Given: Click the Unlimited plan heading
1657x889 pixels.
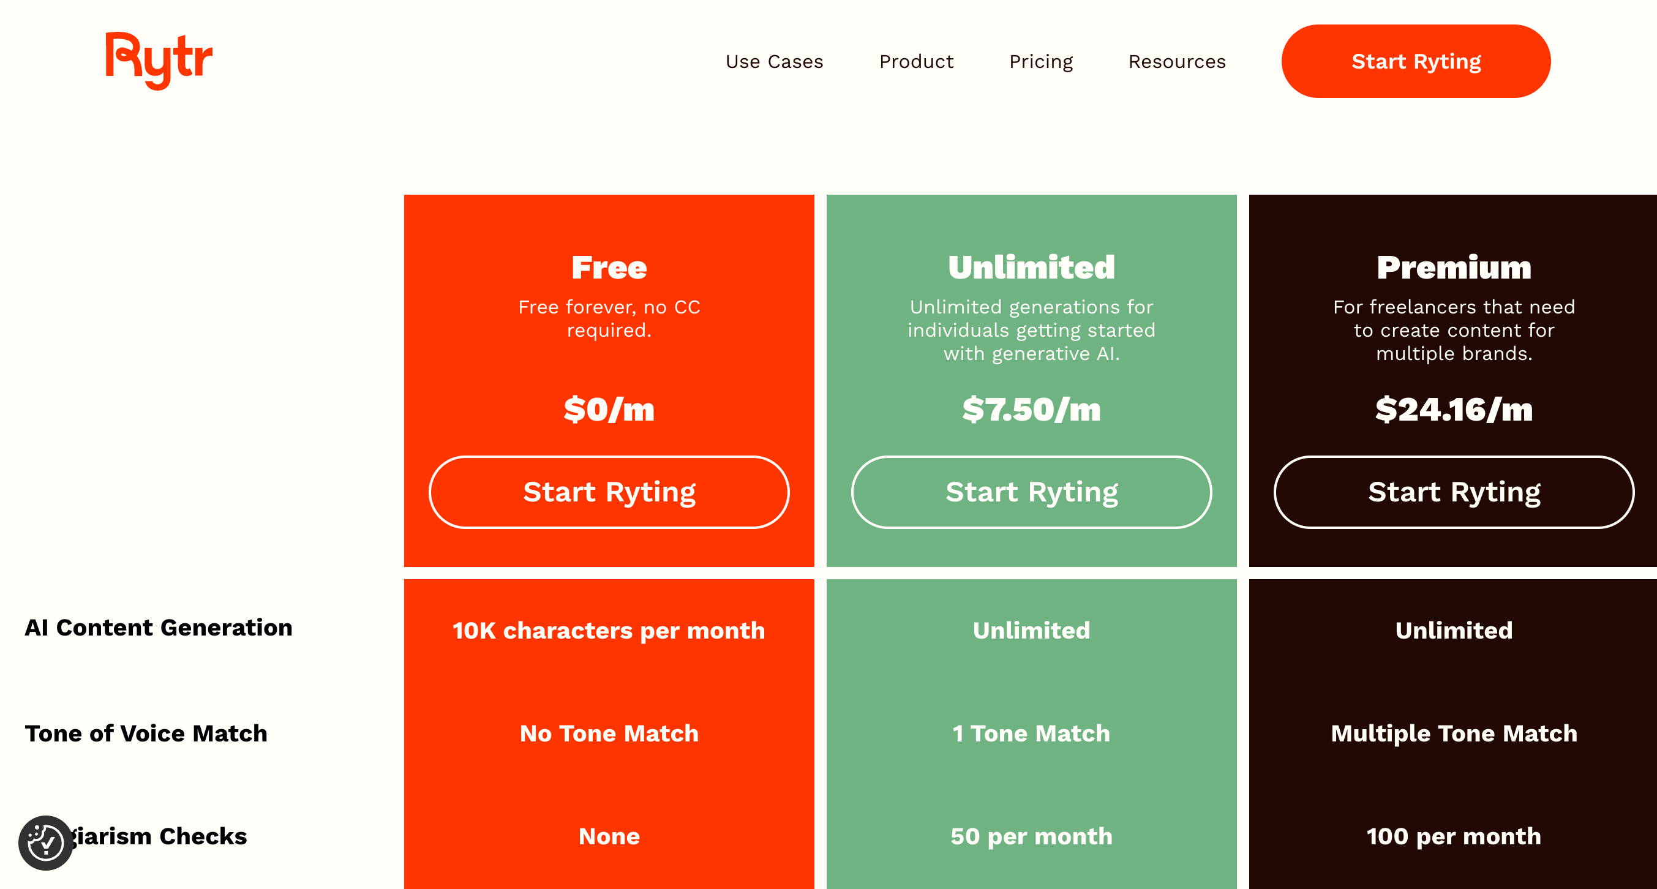Looking at the screenshot, I should [x=1031, y=268].
